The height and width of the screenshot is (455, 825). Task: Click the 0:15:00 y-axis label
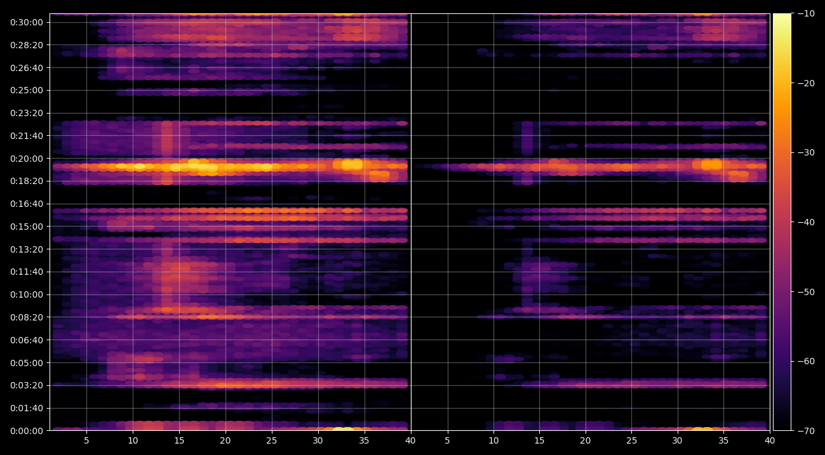[x=26, y=227]
